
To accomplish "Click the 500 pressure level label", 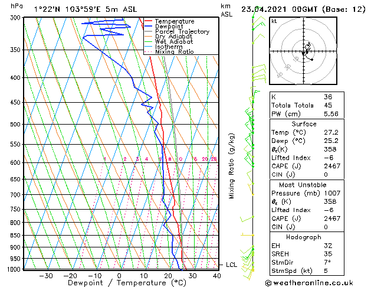I will (17, 125).
